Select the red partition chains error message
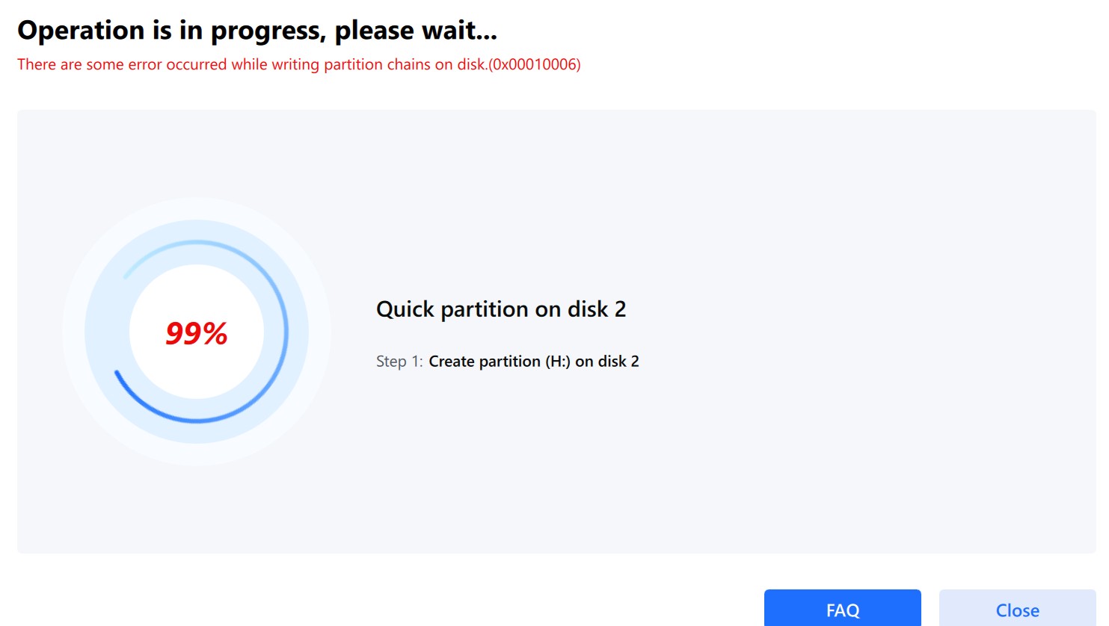Viewport: 1109px width, 626px height. tap(298, 64)
